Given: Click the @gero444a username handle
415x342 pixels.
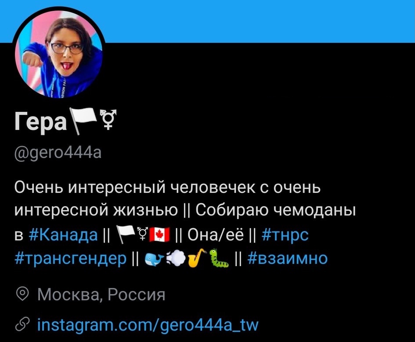Looking at the screenshot, I should [x=58, y=153].
